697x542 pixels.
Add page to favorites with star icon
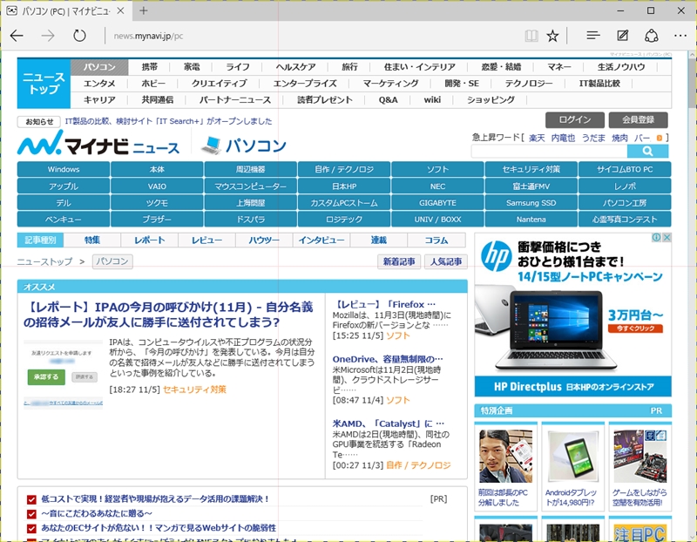point(552,36)
